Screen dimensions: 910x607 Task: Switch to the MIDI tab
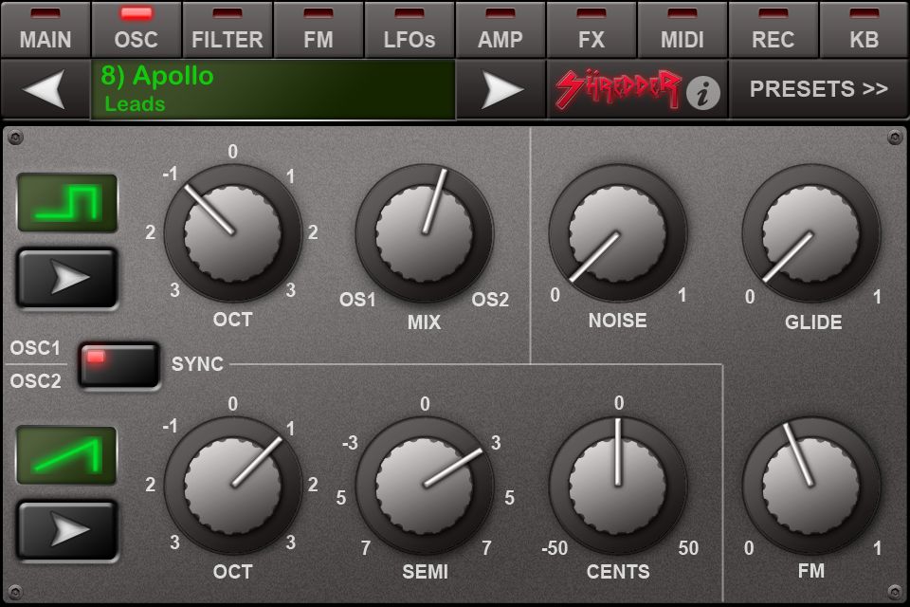[x=682, y=29]
